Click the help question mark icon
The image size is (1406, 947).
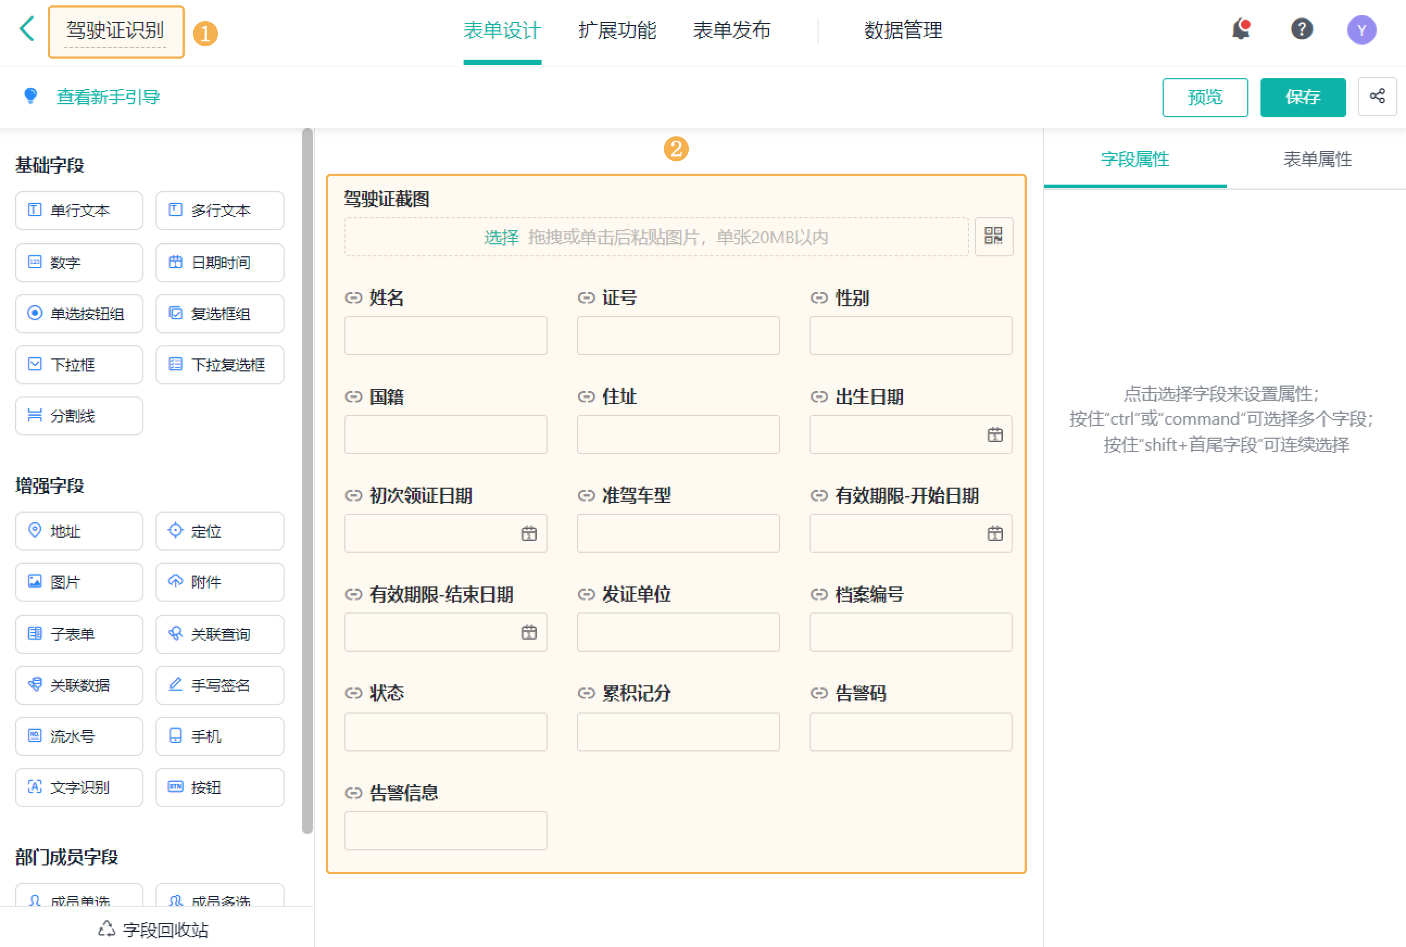(1302, 29)
